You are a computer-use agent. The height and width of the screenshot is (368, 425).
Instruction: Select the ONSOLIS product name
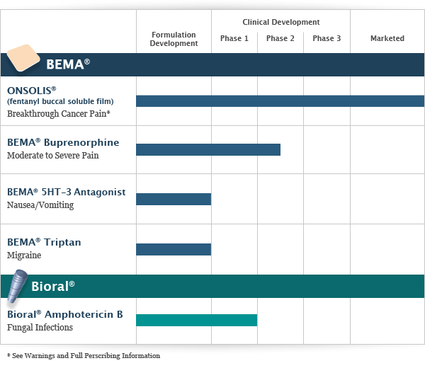pos(32,91)
